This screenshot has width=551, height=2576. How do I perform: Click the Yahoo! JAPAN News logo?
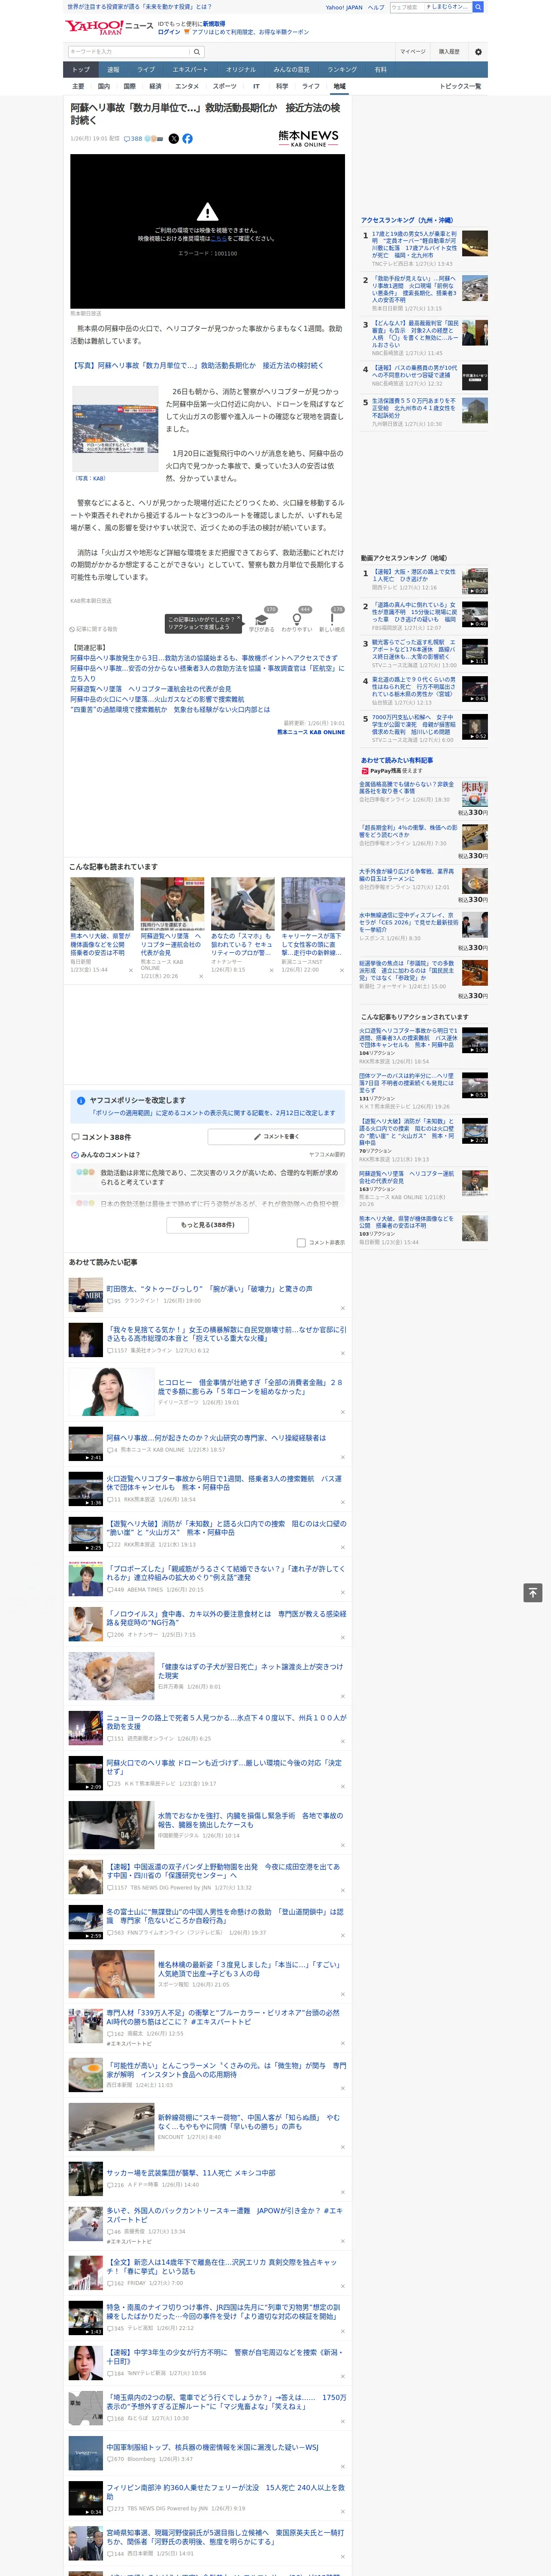pyautogui.click(x=109, y=27)
